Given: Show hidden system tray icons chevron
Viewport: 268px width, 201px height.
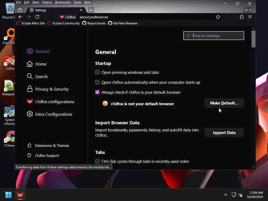Looking at the screenshot, I should pyautogui.click(x=226, y=195).
